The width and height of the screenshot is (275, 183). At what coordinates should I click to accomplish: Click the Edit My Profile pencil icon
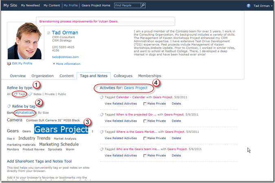(x=9, y=64)
